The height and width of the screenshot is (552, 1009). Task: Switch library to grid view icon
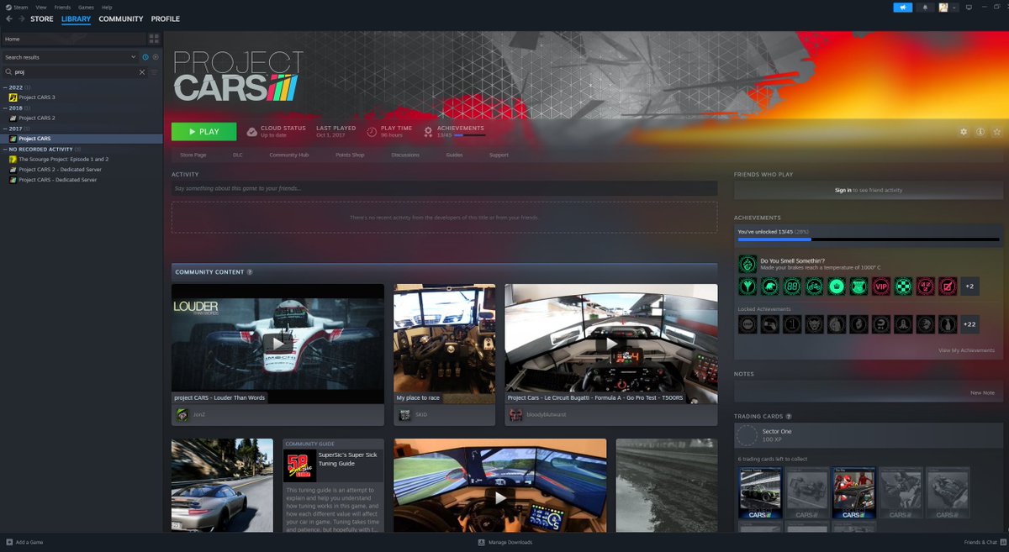[154, 39]
